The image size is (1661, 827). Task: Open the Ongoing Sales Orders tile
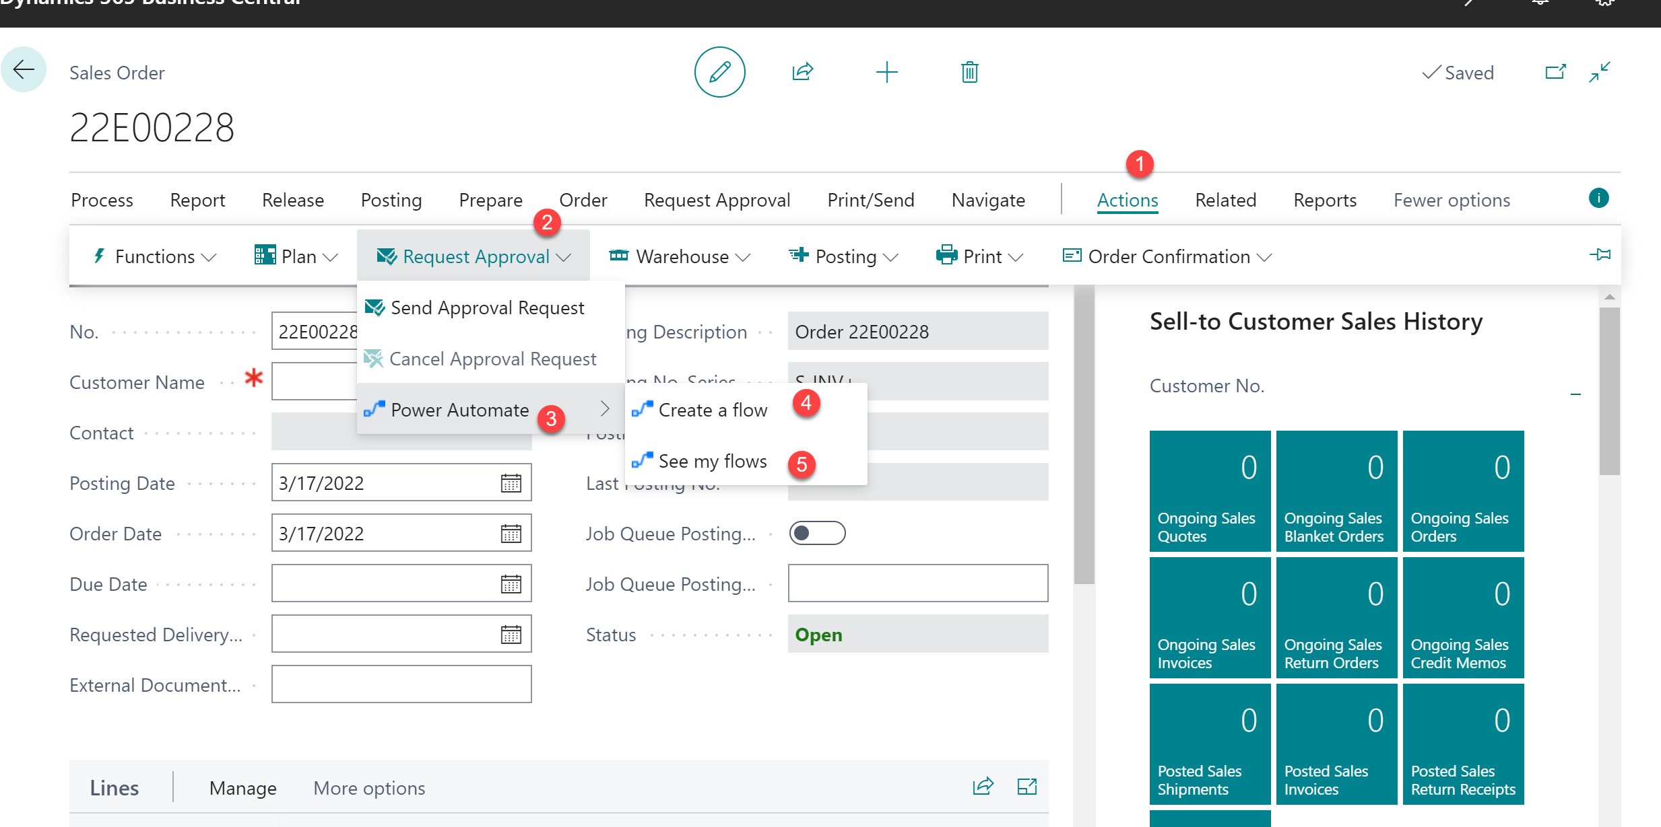[x=1463, y=491]
